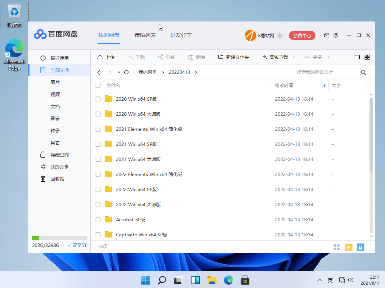Go back with the left arrow
The width and height of the screenshot is (385, 288).
[x=99, y=72]
